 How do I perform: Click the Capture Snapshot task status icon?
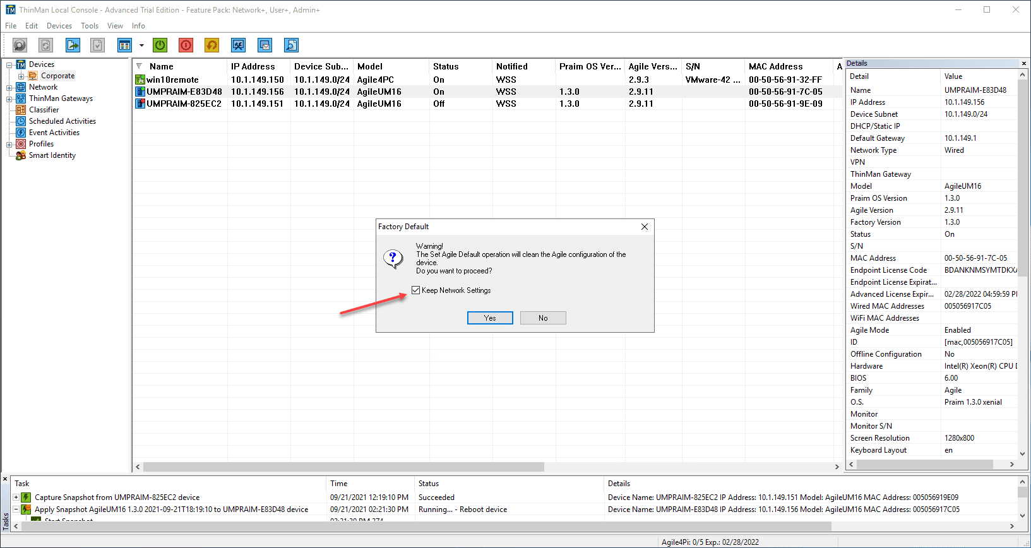(x=26, y=497)
